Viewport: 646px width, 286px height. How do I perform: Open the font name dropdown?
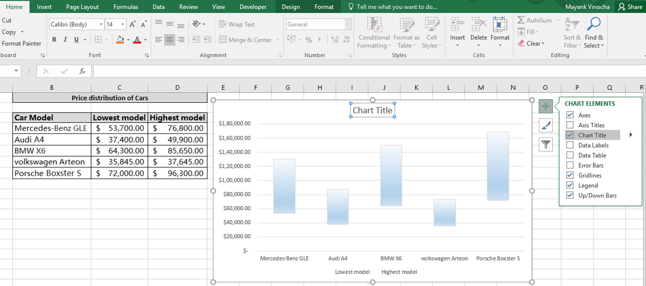click(x=101, y=24)
